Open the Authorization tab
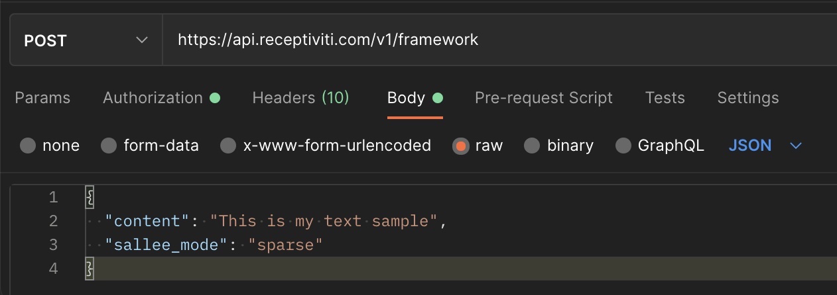837x295 pixels. (x=161, y=98)
